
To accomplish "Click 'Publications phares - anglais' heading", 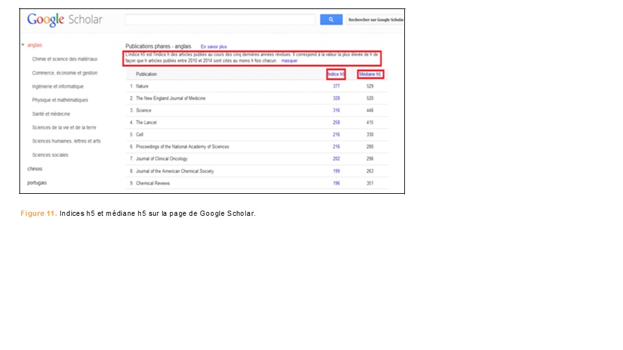I will point(158,47).
